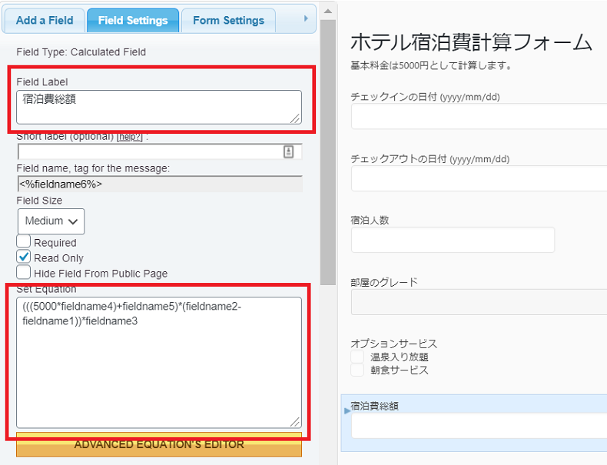Viewport: 607px width, 465px height.
Task: Open the Field Size Medium dropdown
Action: point(51,221)
